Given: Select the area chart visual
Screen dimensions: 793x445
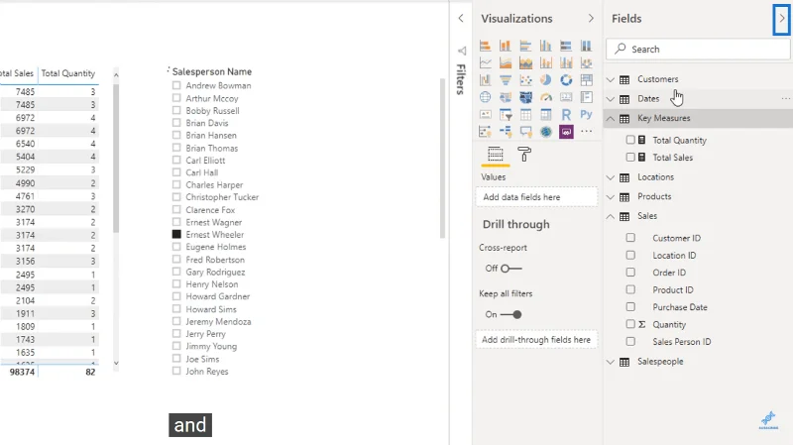Looking at the screenshot, I should pos(506,63).
